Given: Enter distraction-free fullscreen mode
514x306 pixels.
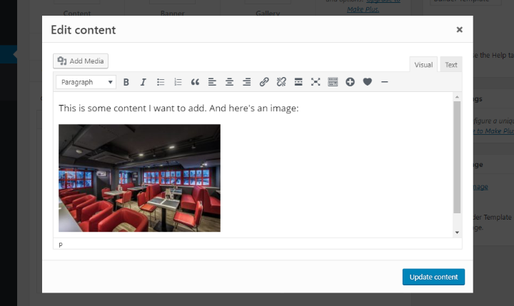Looking at the screenshot, I should tap(316, 82).
